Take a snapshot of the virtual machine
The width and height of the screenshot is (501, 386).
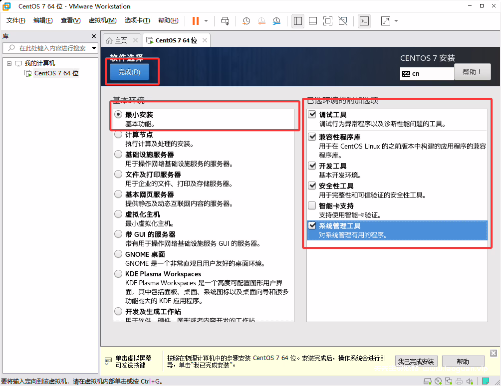246,21
